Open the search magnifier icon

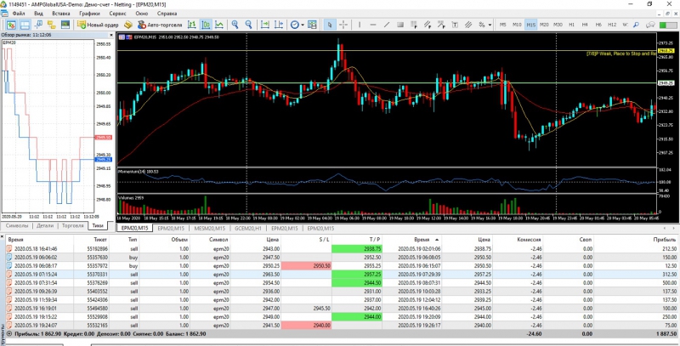(x=636, y=25)
